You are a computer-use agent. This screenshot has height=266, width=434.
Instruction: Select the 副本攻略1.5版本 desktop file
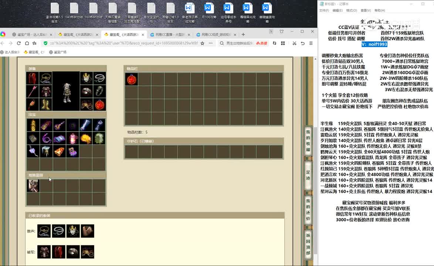click(54, 13)
